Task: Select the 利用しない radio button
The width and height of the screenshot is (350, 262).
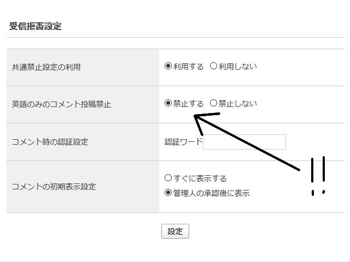Action: tap(214, 67)
